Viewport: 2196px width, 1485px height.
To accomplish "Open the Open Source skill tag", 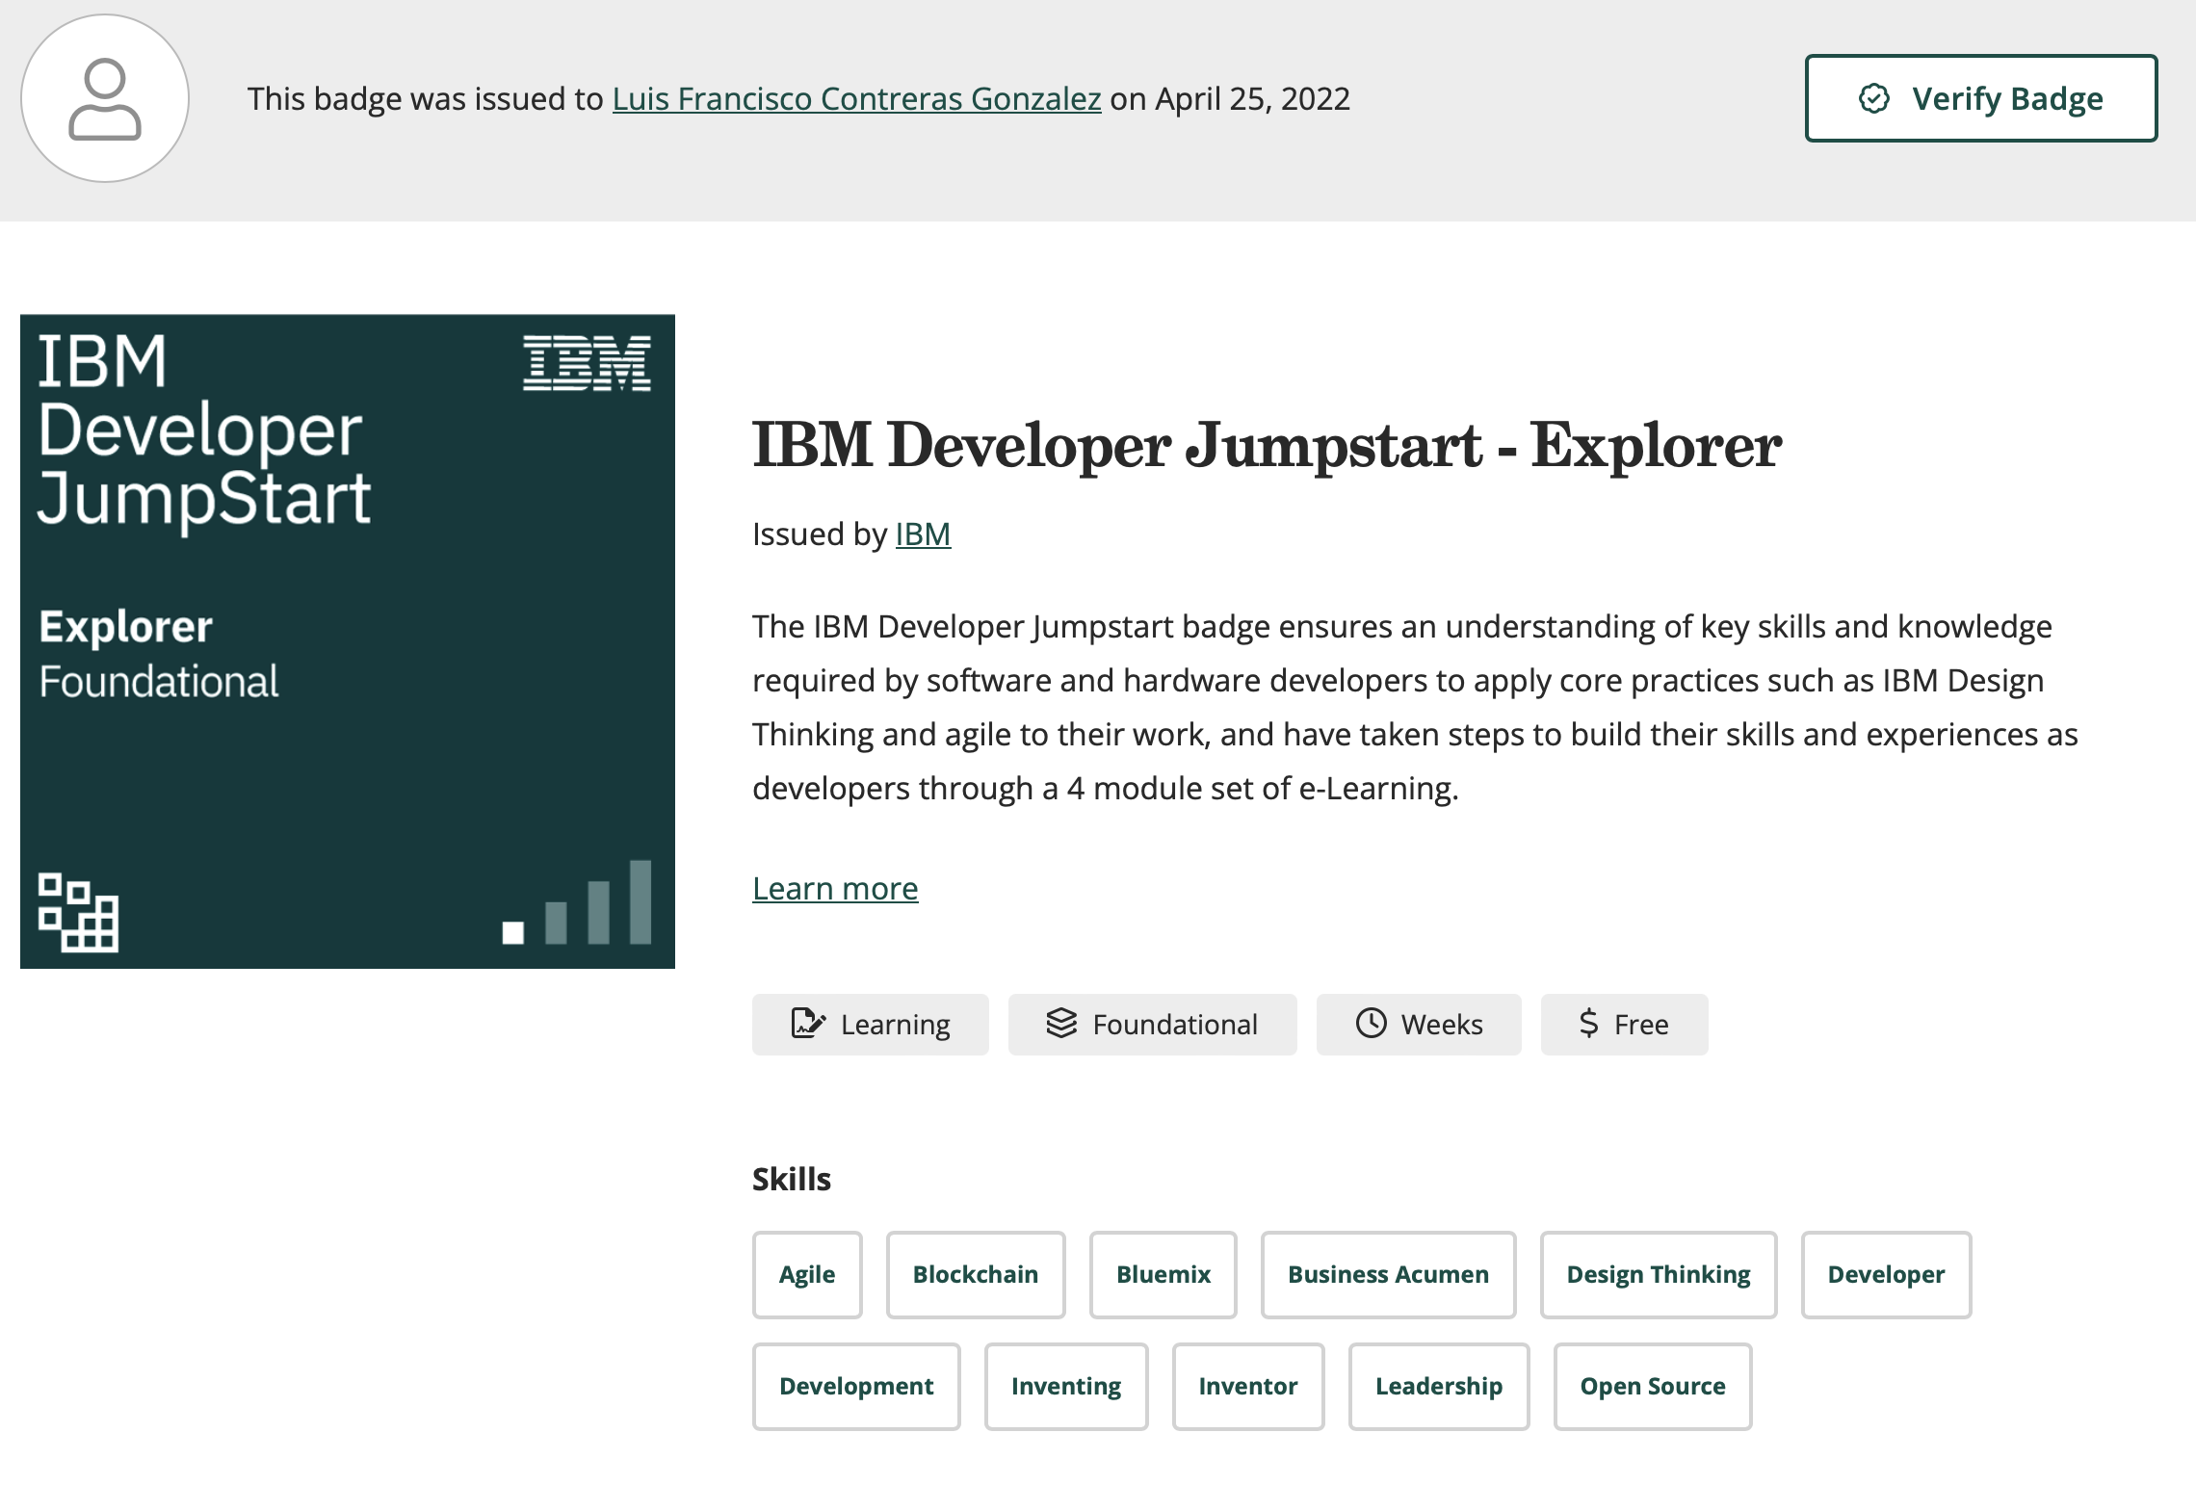I will [1653, 1386].
